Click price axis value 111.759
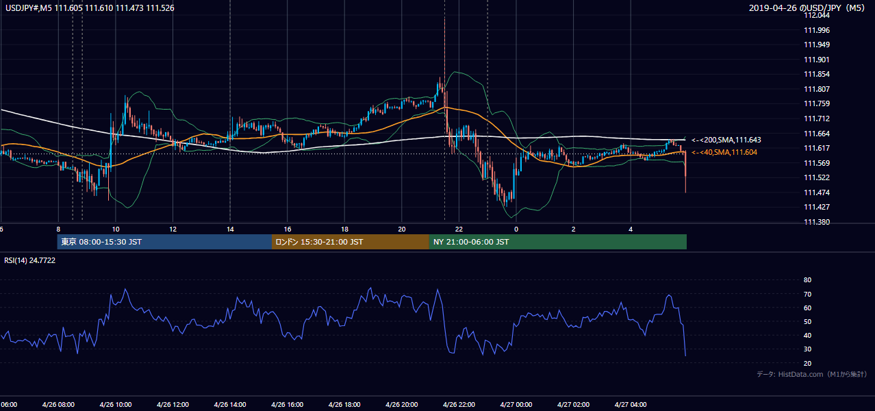This screenshot has height=411, width=875. click(x=816, y=104)
